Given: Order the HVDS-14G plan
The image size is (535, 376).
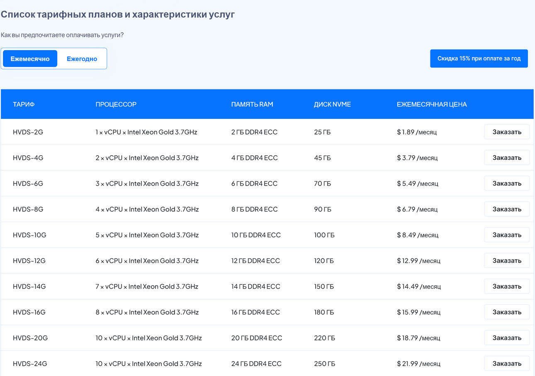Looking at the screenshot, I should (x=507, y=287).
